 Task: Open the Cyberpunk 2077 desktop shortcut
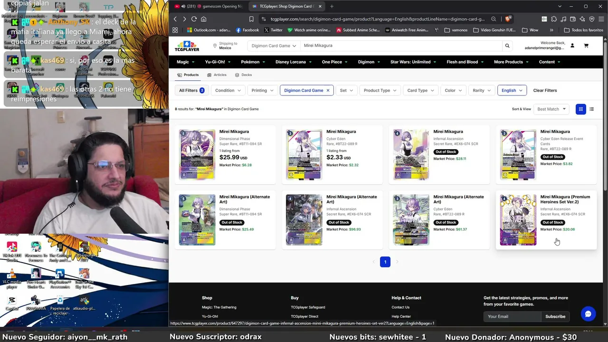tap(84, 253)
